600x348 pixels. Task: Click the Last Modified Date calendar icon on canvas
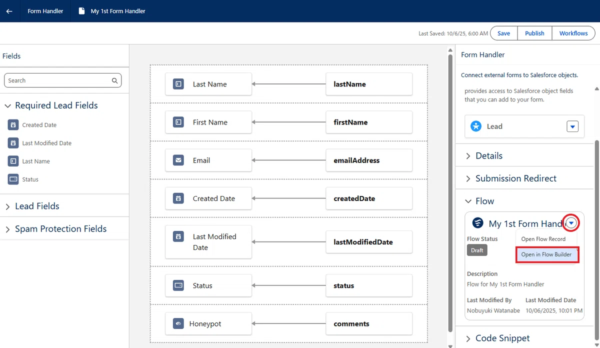tap(178, 236)
